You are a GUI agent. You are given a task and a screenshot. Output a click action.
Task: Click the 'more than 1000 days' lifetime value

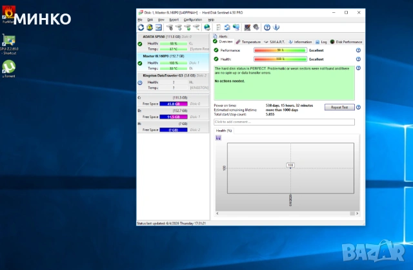click(282, 110)
